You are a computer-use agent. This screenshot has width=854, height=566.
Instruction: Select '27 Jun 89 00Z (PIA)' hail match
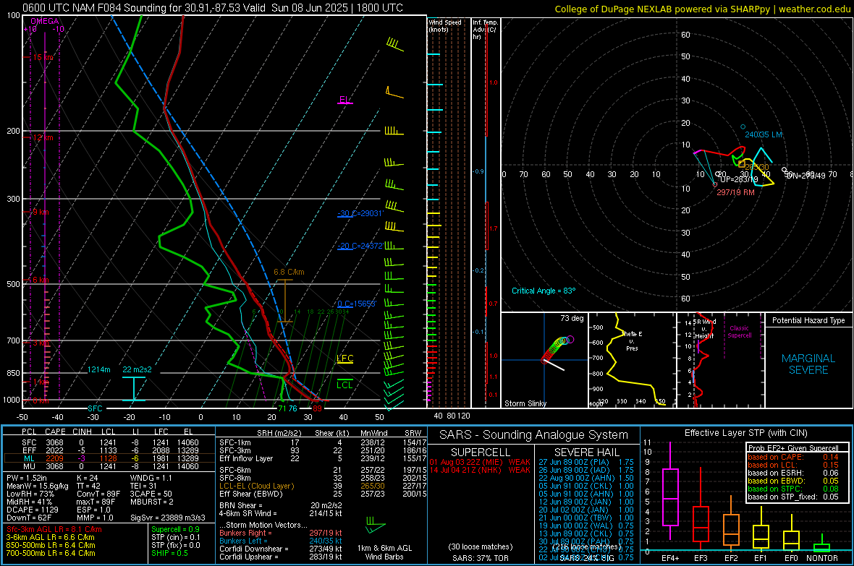(586, 462)
